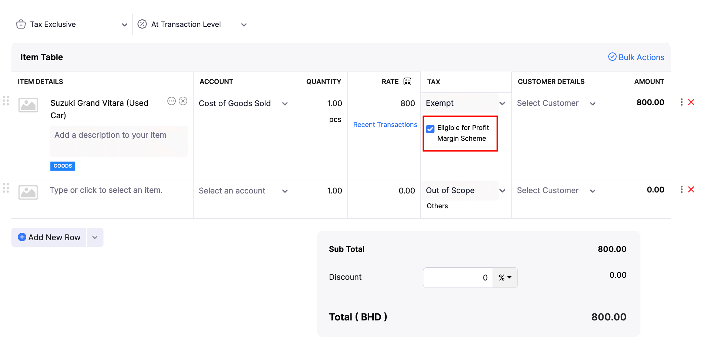Click the image placeholder of Suzuki item
Viewport: 709px width, 350px height.
[x=28, y=105]
